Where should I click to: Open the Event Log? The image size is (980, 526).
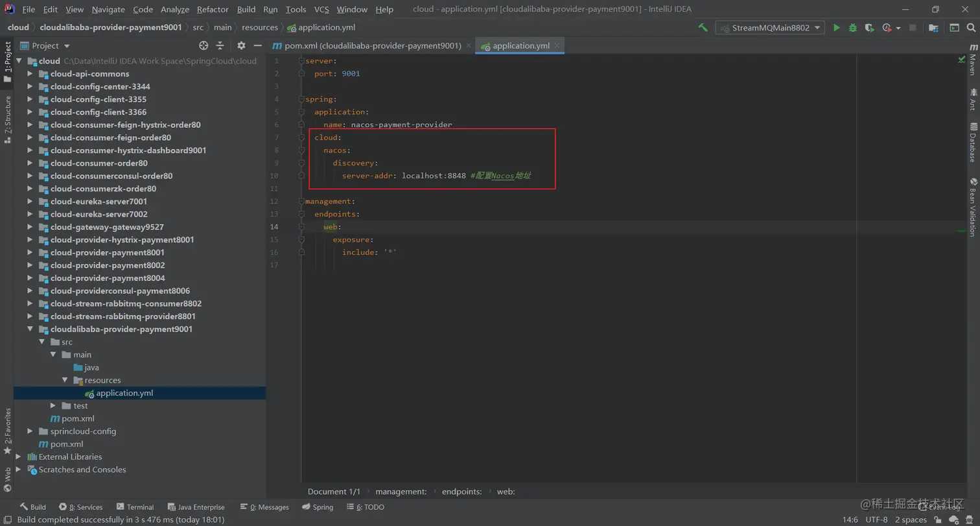tap(938, 507)
